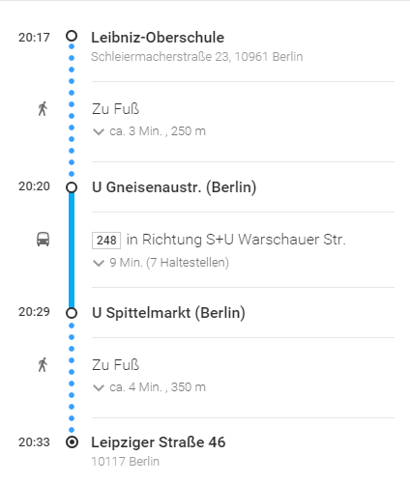Click the Leipziger Straße 46 destination marker
The height and width of the screenshot is (484, 410).
[x=72, y=441]
